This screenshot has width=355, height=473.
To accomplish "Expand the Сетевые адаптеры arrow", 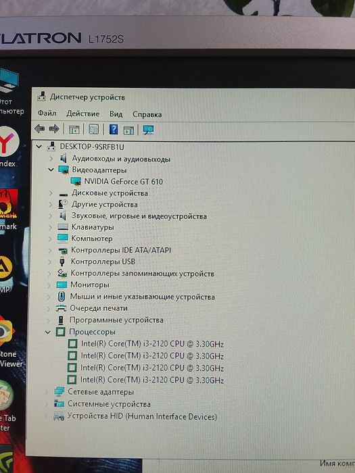I will click(47, 392).
